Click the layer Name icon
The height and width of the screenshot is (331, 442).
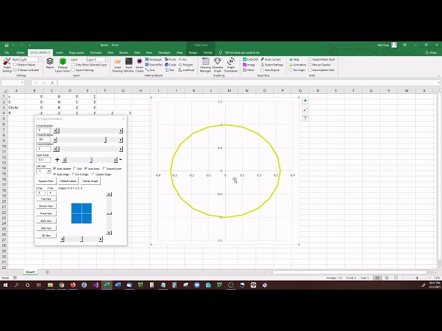pos(50,63)
